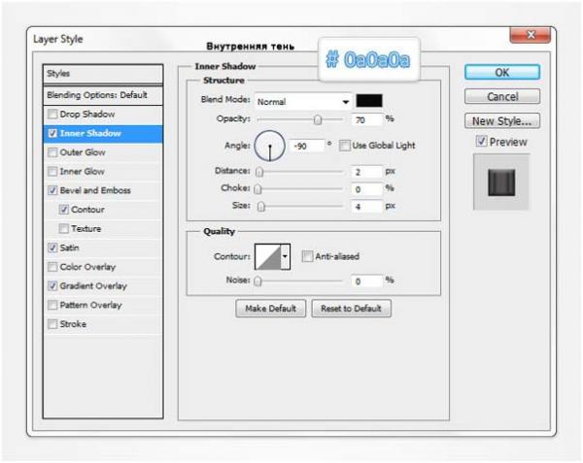
Task: Toggle the Bevel and Emboss checkbox
Action: tap(52, 190)
